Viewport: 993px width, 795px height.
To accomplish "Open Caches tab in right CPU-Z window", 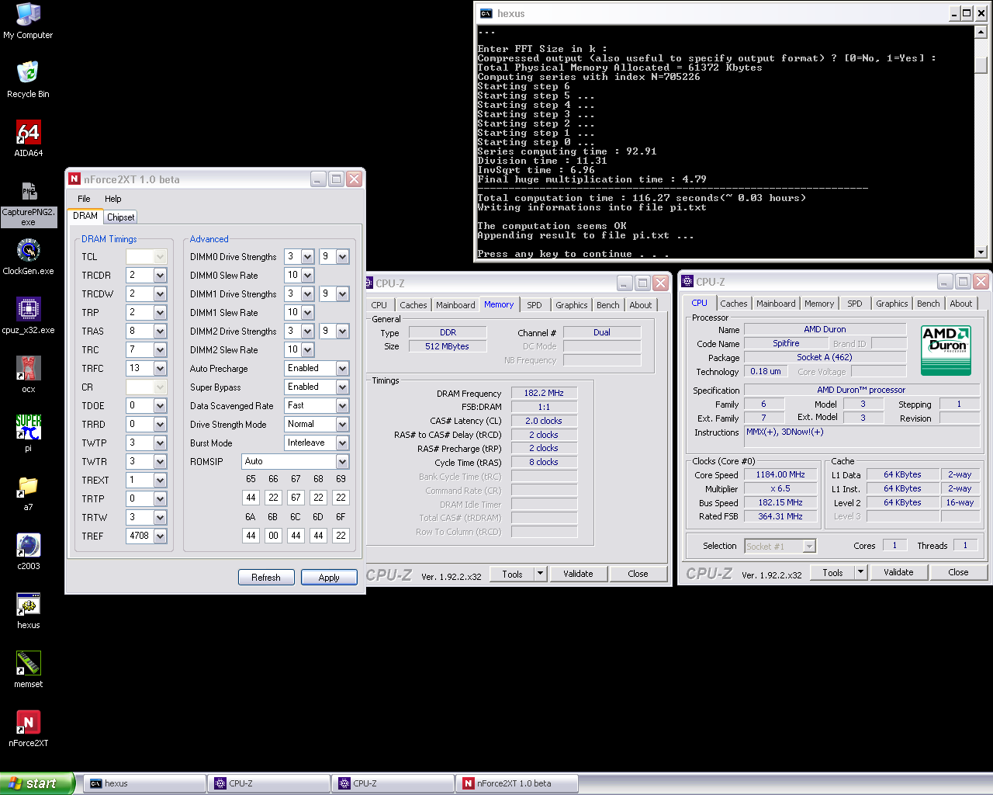I will pyautogui.click(x=733, y=304).
